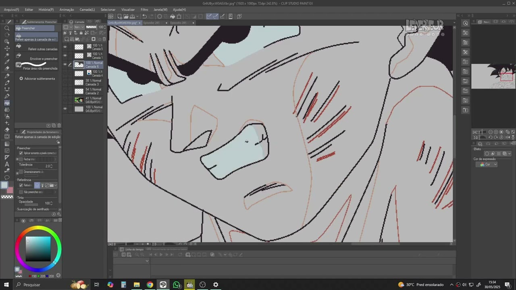Expand the timeline track dropdown arrow
516x290 pixels.
click(x=147, y=261)
